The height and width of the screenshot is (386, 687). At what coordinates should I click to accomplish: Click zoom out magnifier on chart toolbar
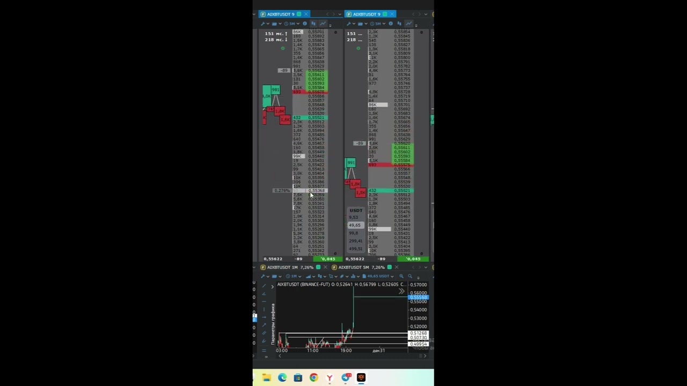410,276
